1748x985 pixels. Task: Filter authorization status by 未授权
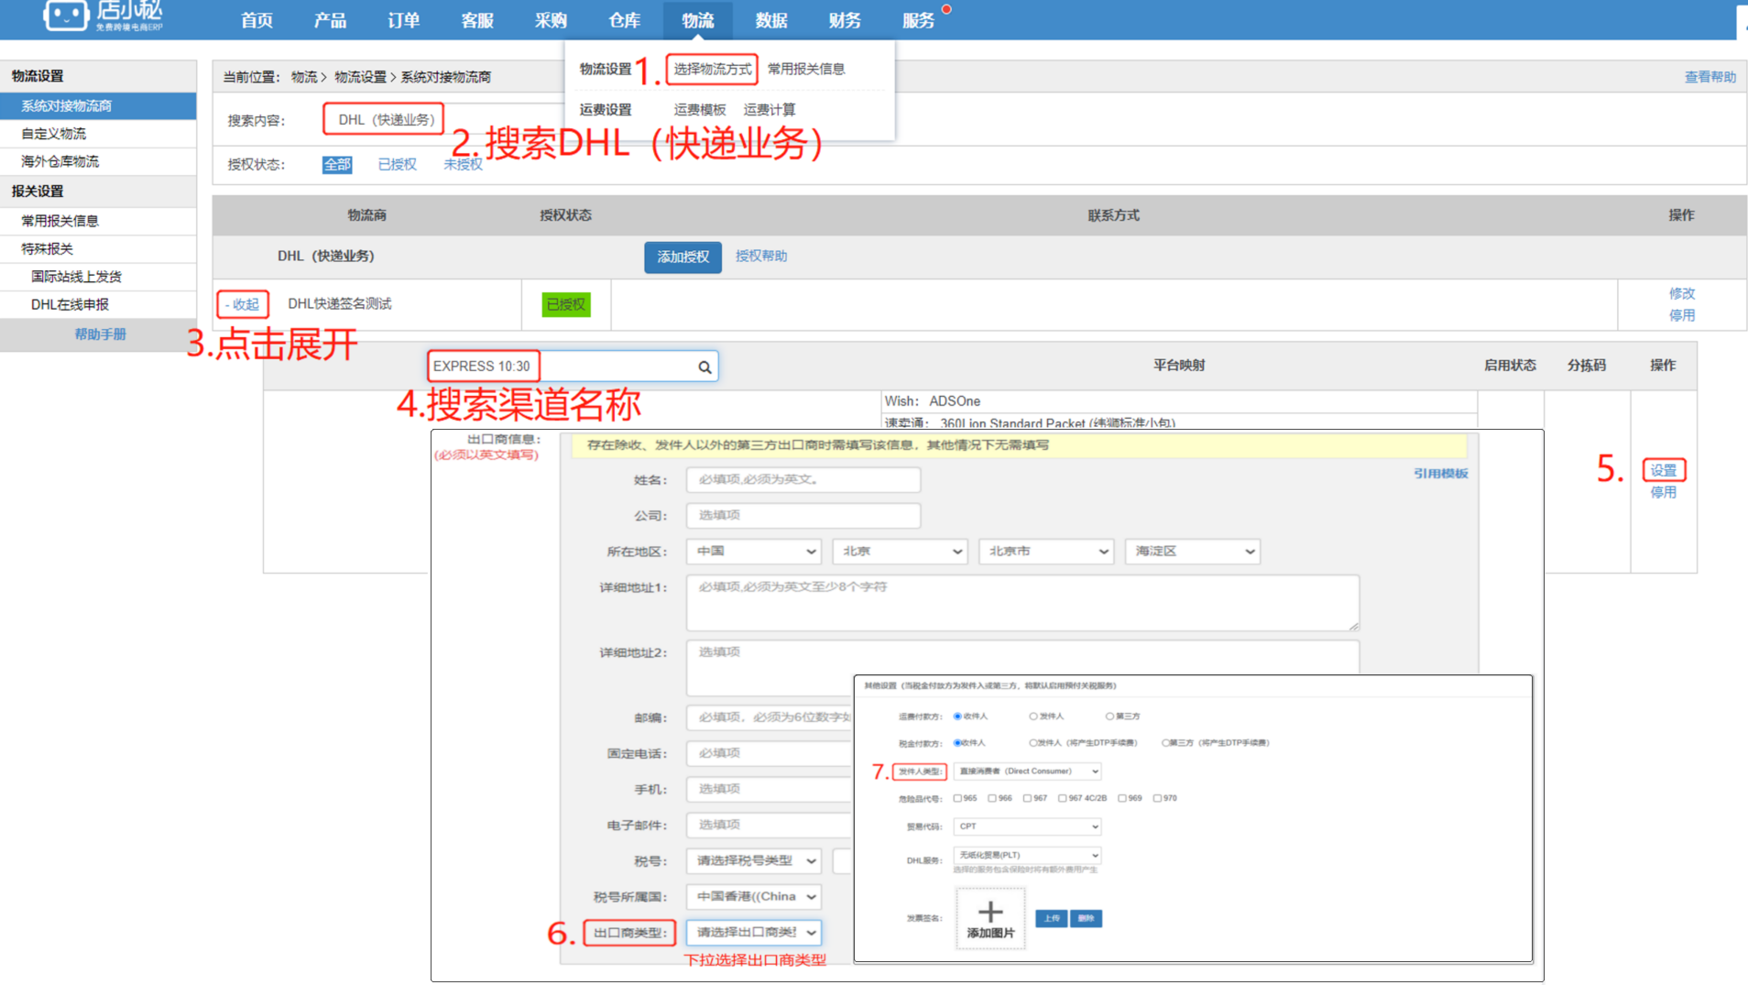pyautogui.click(x=463, y=164)
